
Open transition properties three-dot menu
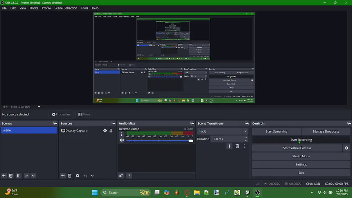(x=245, y=146)
